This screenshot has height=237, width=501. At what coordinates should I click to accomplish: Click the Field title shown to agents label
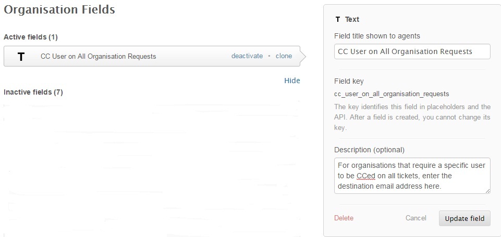pyautogui.click(x=377, y=36)
